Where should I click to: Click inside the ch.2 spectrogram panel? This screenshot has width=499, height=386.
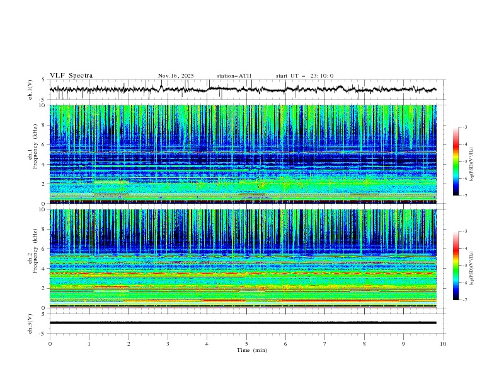[x=243, y=259]
